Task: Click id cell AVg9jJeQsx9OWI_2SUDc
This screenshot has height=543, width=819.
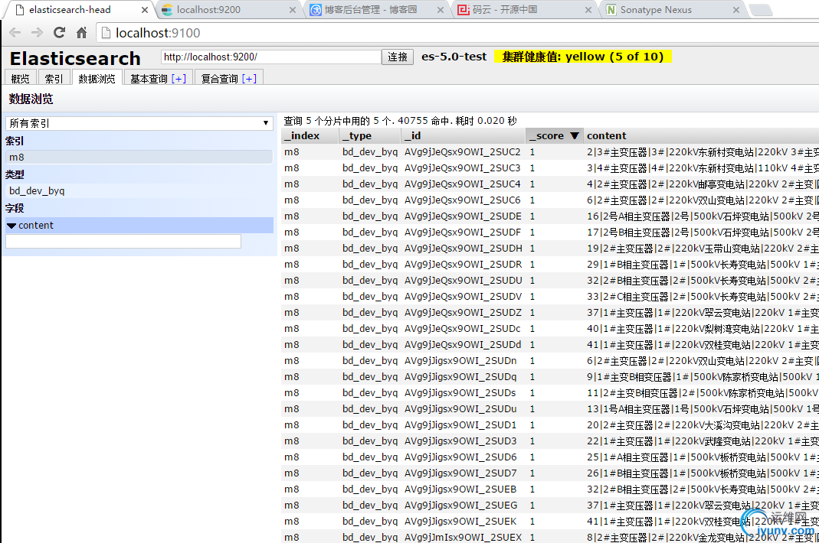Action: coord(463,329)
